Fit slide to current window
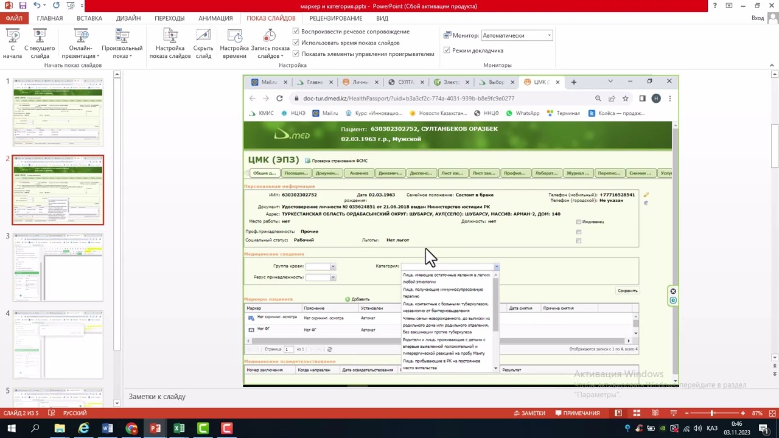This screenshot has width=779, height=438. click(x=772, y=413)
